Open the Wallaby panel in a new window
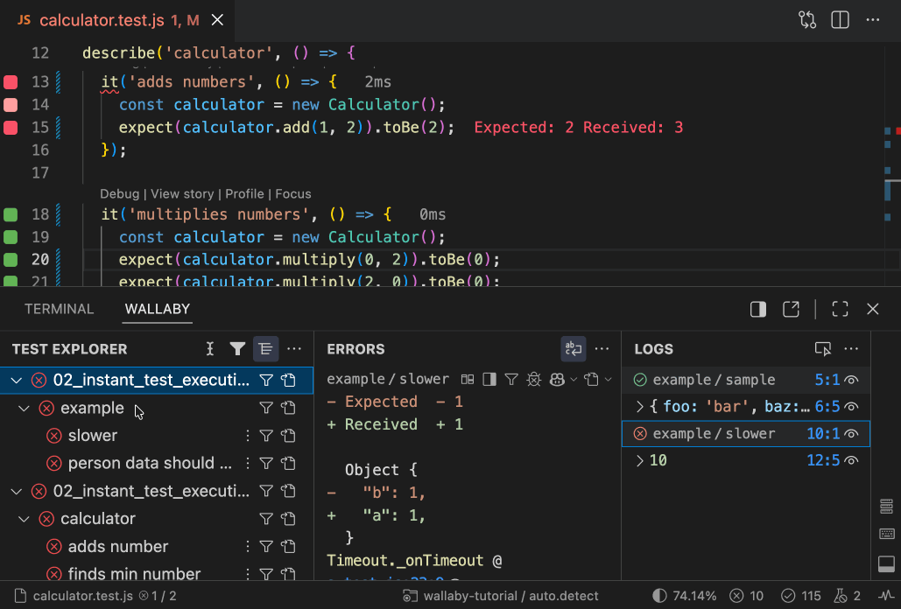Viewport: 901px width, 609px height. tap(791, 309)
